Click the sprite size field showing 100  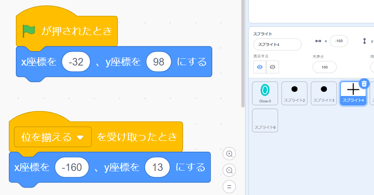[324, 67]
